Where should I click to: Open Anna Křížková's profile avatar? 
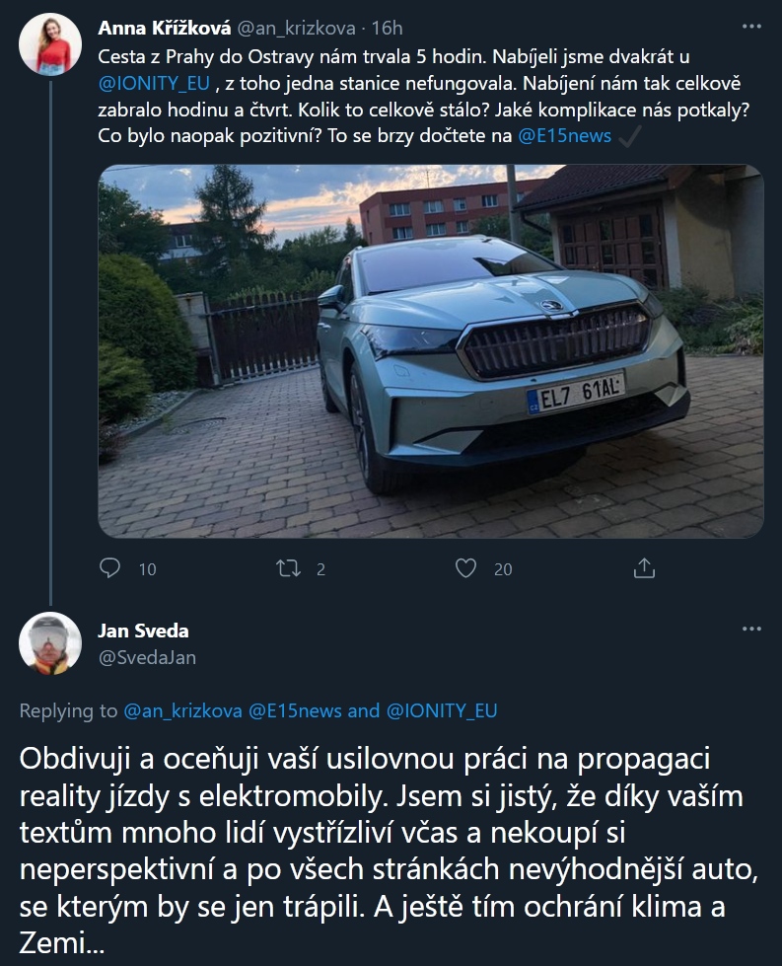click(x=49, y=47)
